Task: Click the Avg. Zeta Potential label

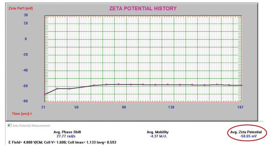Action: [x=248, y=132]
